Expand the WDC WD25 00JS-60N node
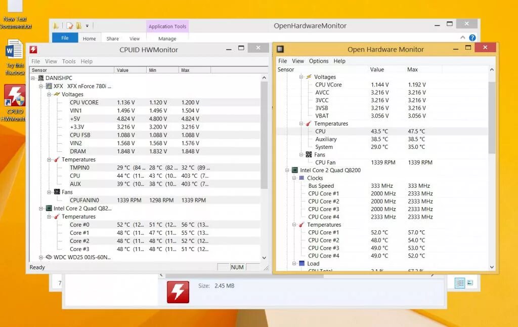 [x=40, y=257]
